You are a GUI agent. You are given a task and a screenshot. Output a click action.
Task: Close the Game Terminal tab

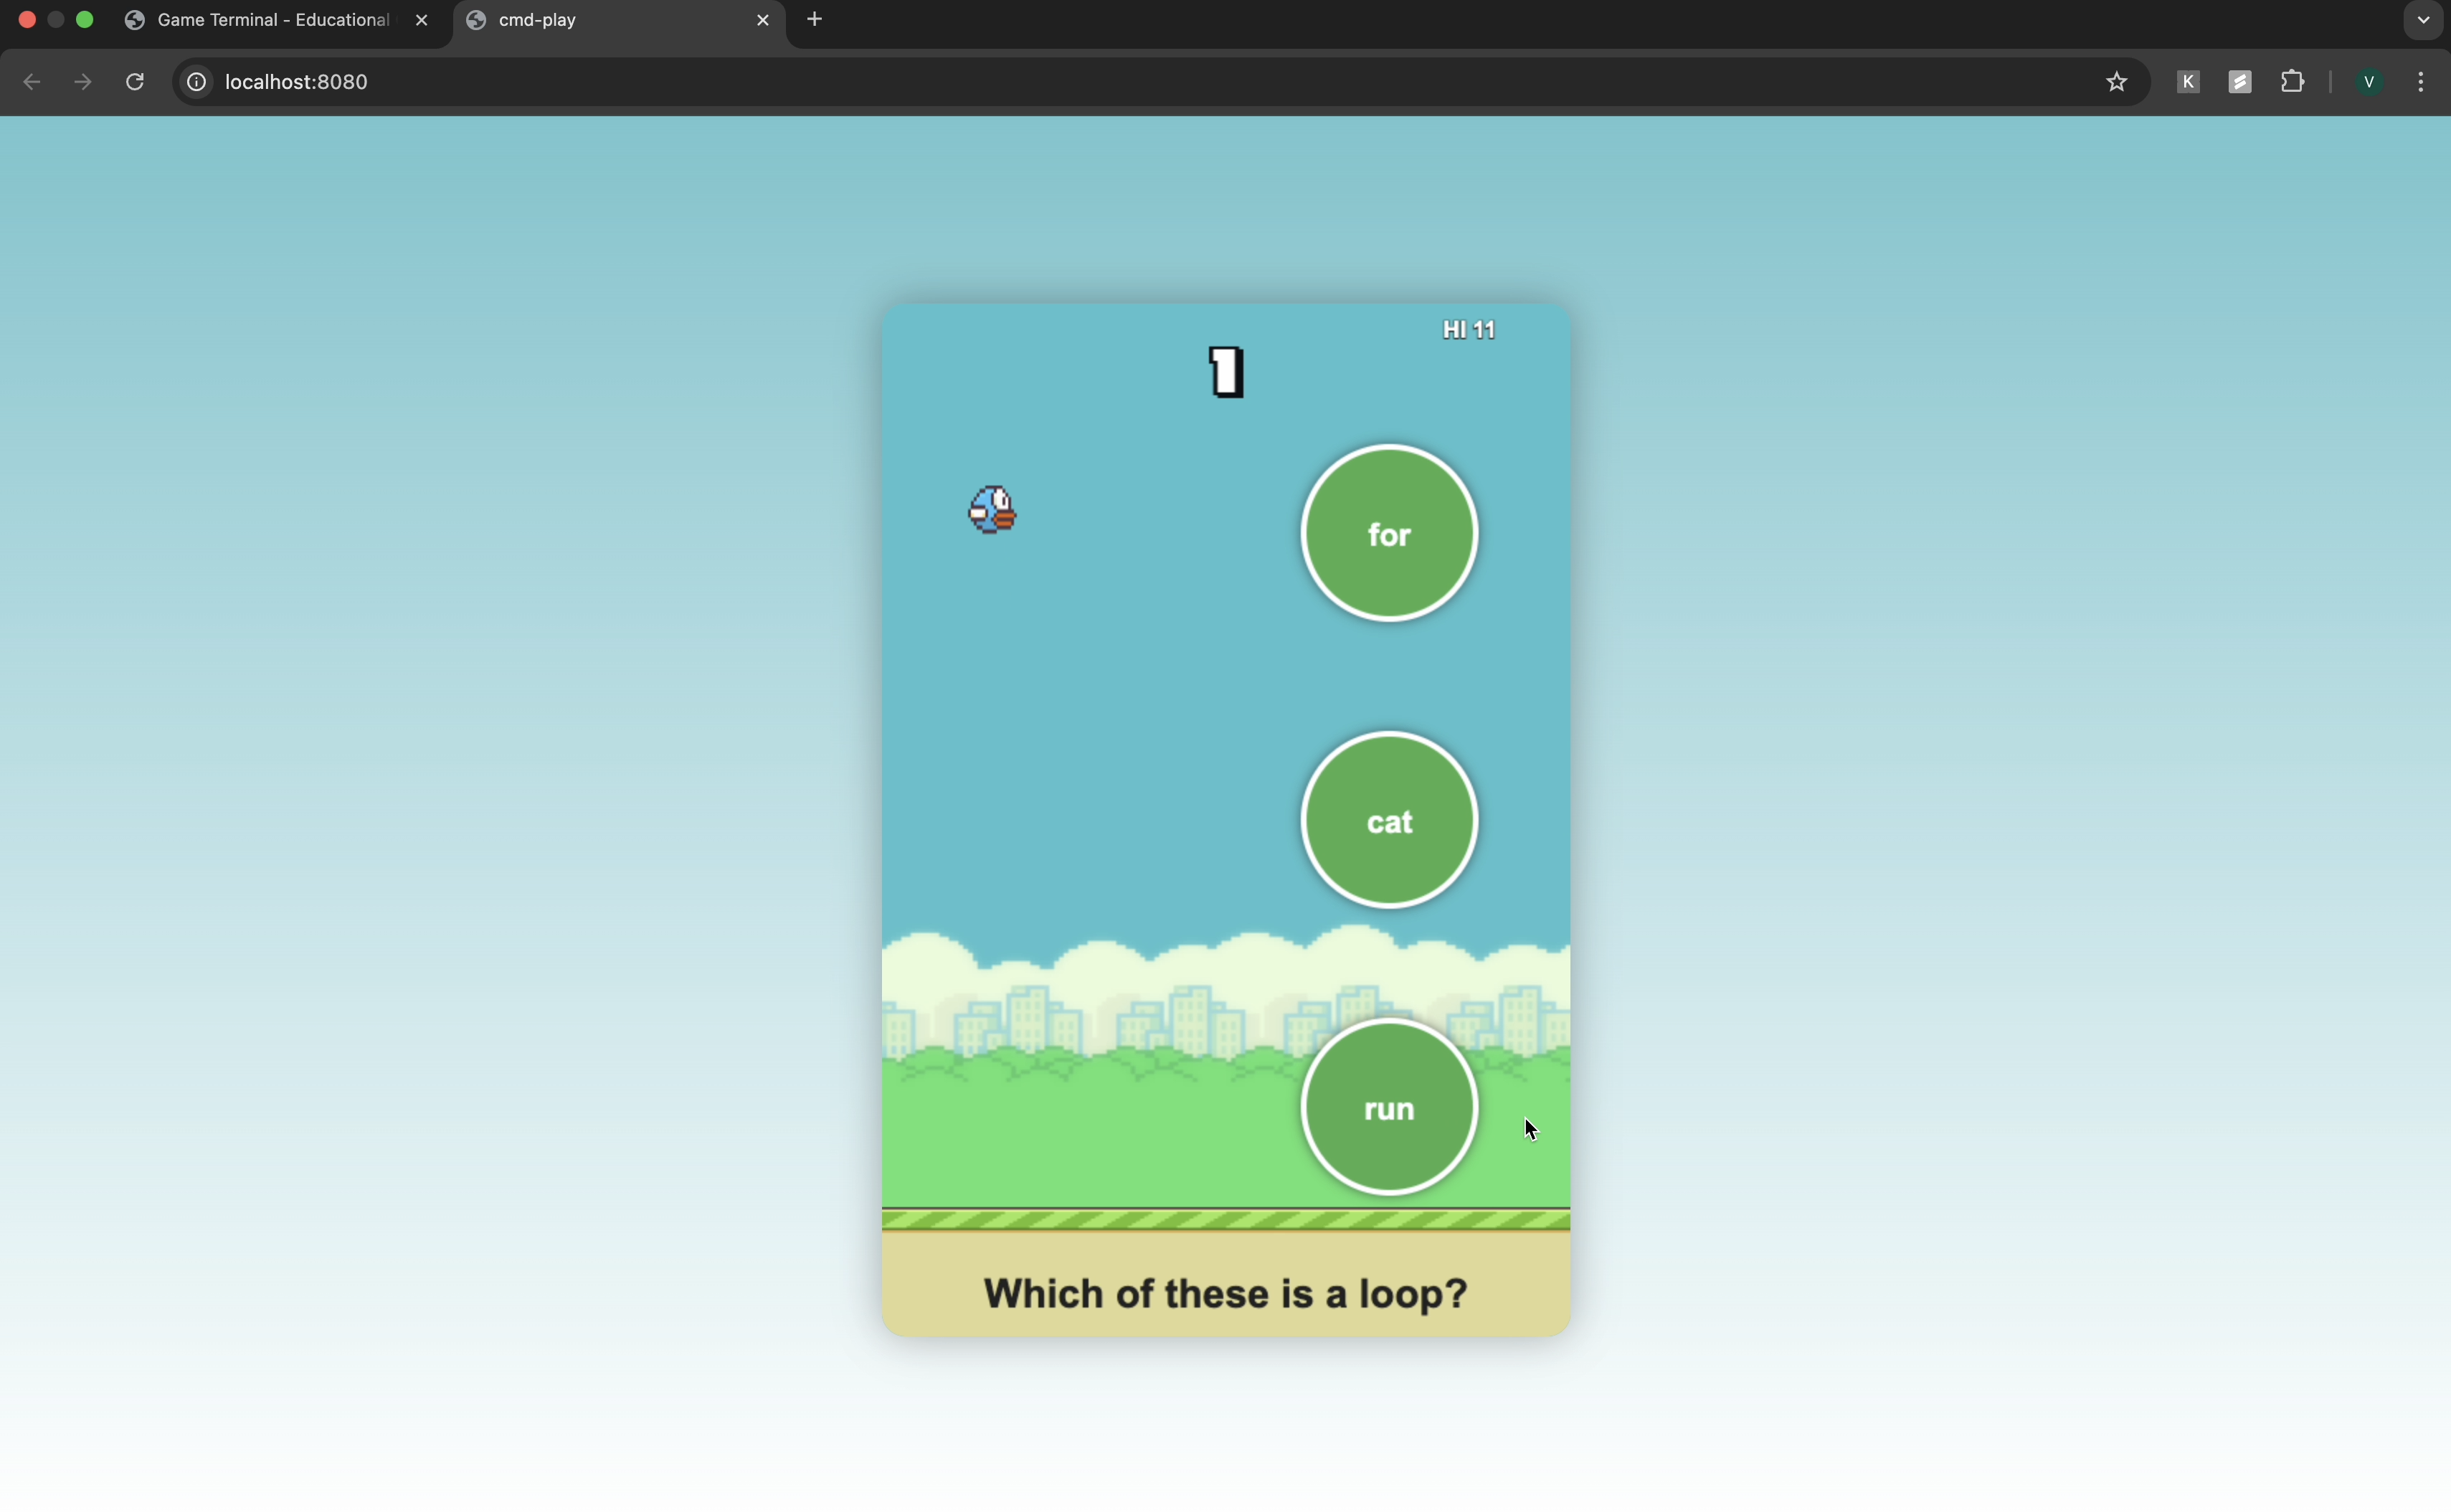[422, 20]
